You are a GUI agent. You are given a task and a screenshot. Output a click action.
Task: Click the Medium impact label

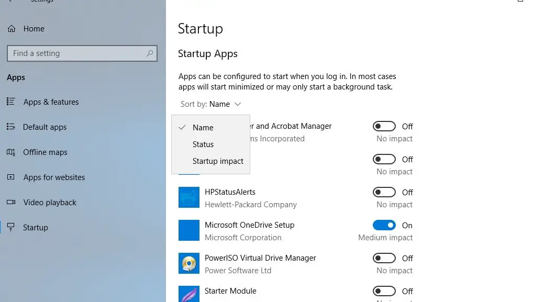coord(385,238)
